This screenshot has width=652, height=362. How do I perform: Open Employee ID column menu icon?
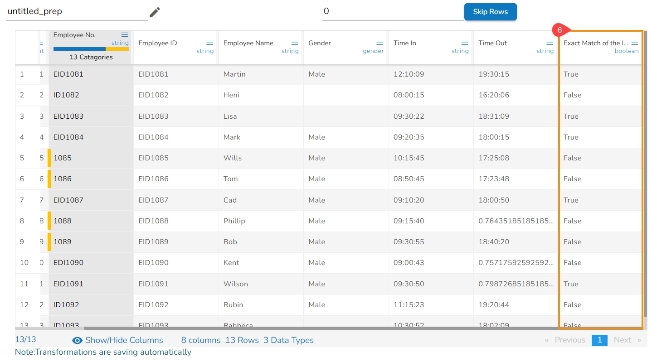(x=209, y=43)
